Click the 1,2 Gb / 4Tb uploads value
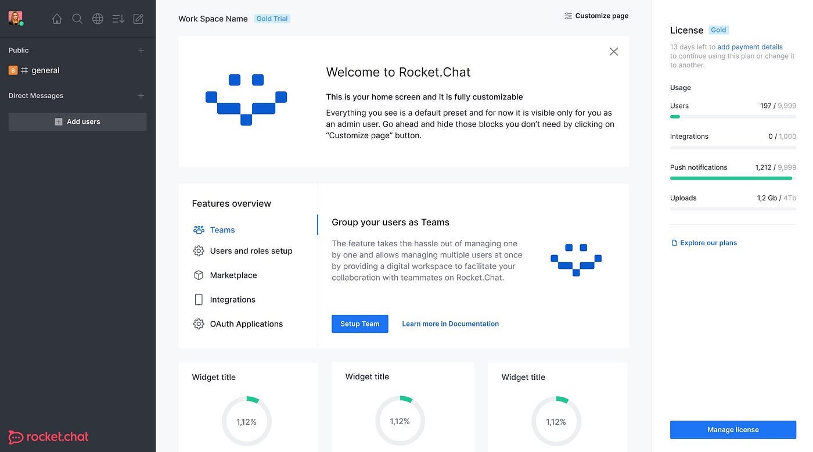 [776, 198]
